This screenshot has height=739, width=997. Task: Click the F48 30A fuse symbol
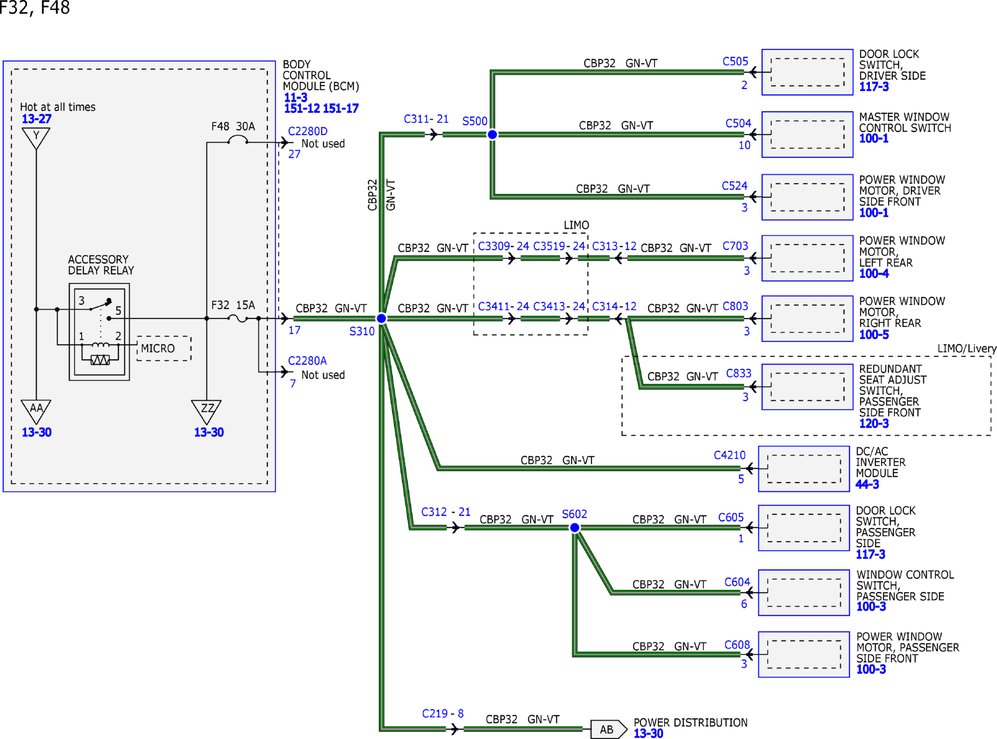pyautogui.click(x=237, y=139)
